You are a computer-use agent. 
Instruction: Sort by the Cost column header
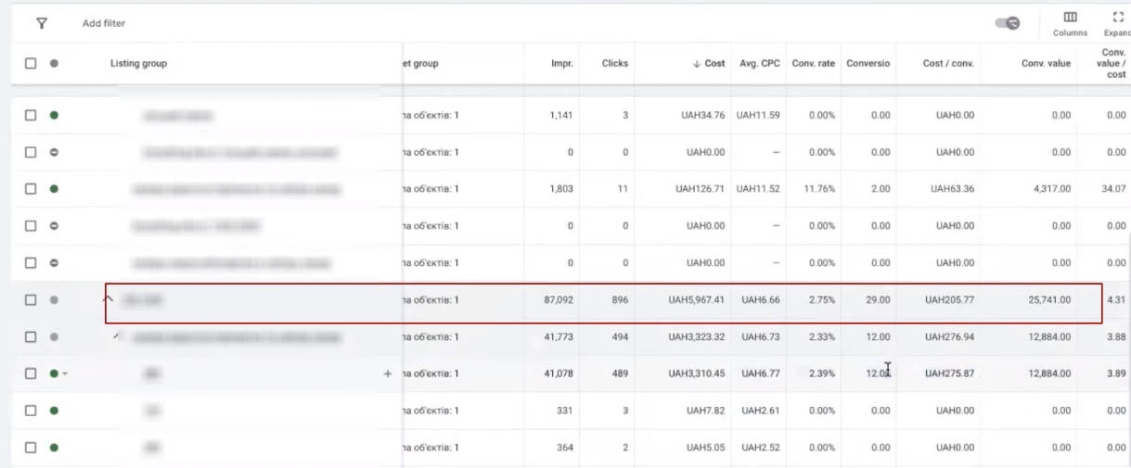(710, 64)
